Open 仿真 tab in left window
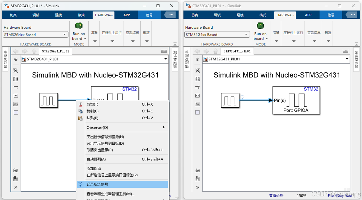362x200 pixels. [x=13, y=15]
